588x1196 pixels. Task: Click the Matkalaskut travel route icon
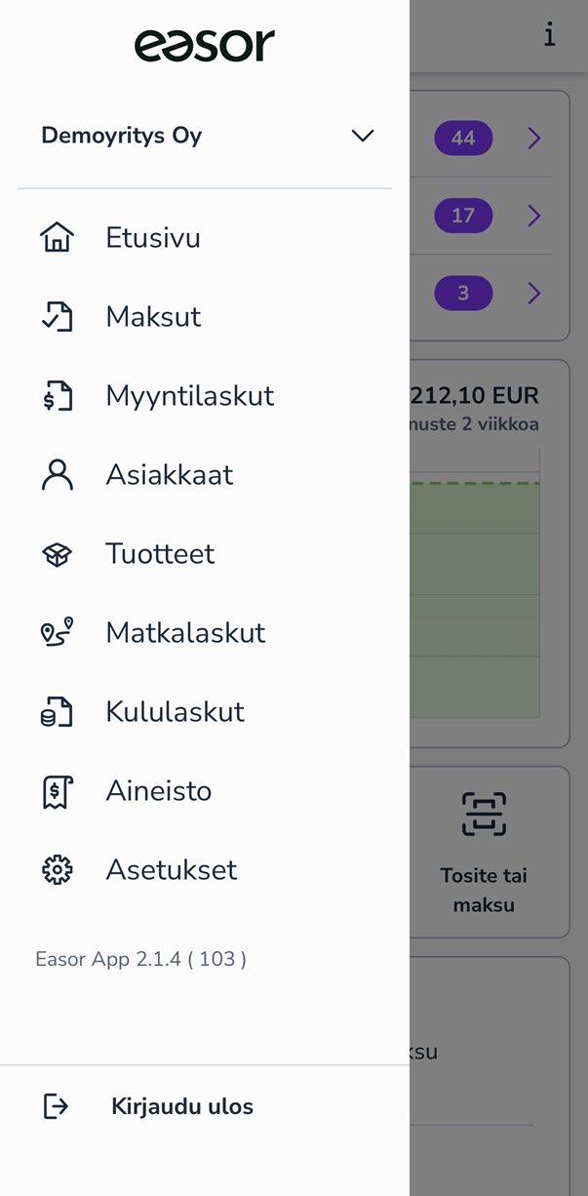(58, 632)
